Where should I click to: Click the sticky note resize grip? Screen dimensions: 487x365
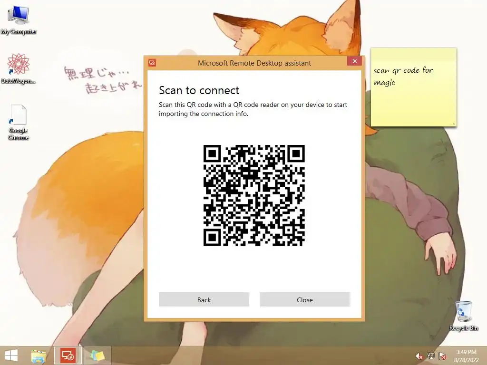453,123
